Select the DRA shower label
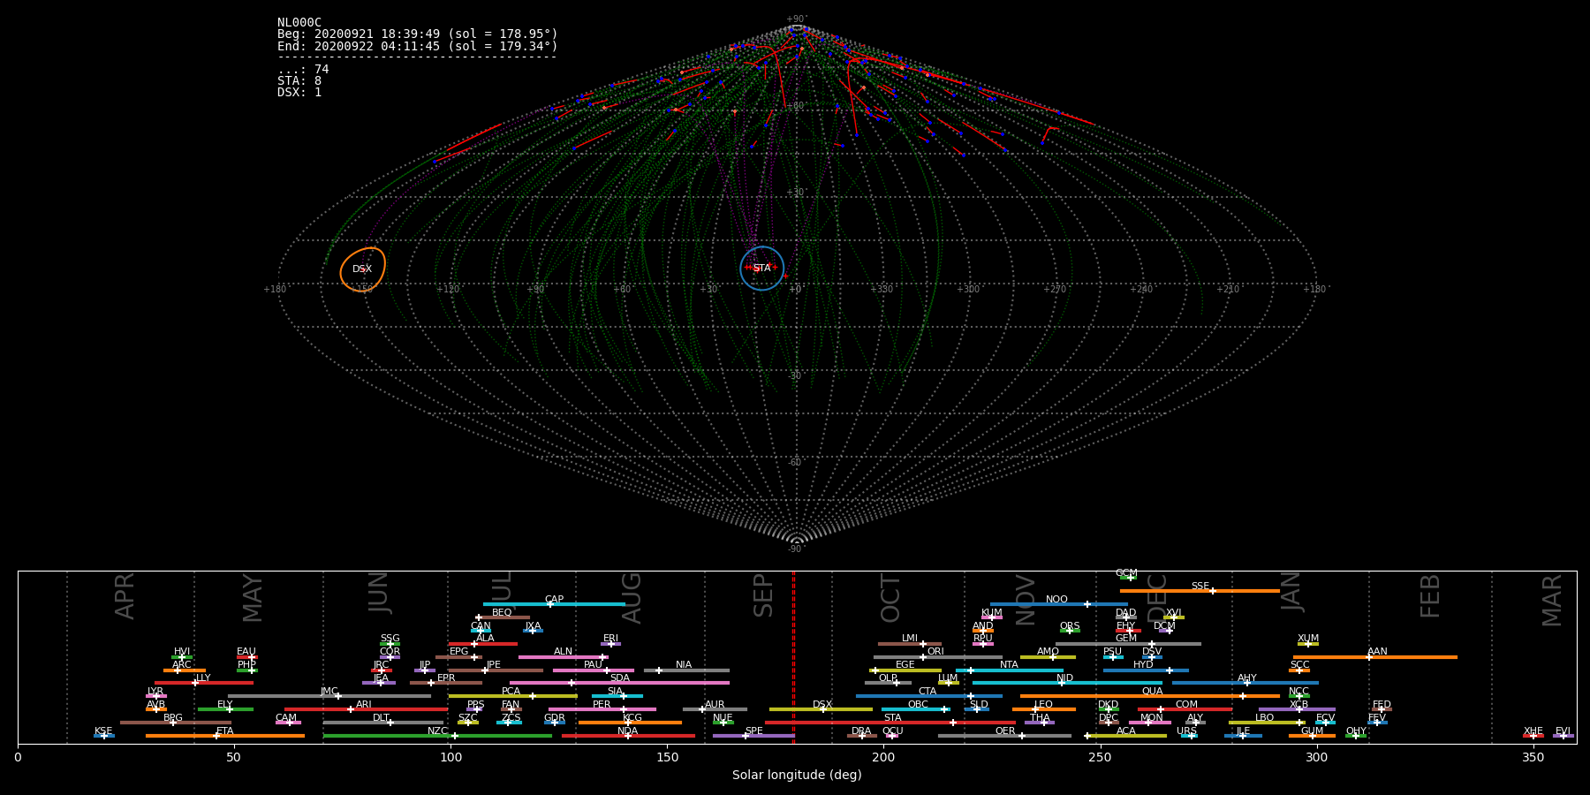The width and height of the screenshot is (1590, 795). 861,731
